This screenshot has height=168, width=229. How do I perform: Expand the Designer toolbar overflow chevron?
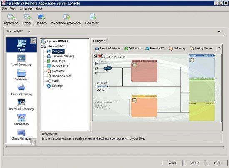tap(219, 47)
